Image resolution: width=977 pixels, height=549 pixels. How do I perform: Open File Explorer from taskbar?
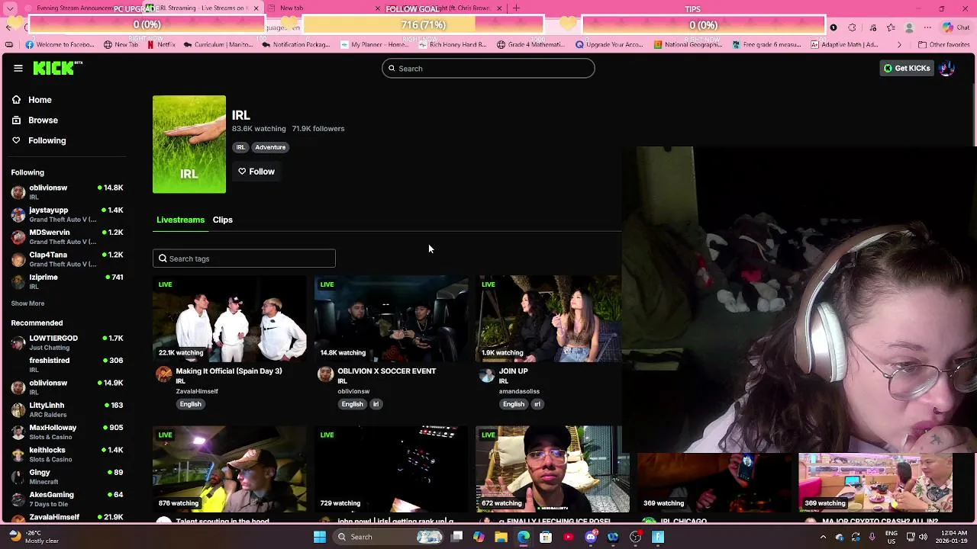point(501,537)
